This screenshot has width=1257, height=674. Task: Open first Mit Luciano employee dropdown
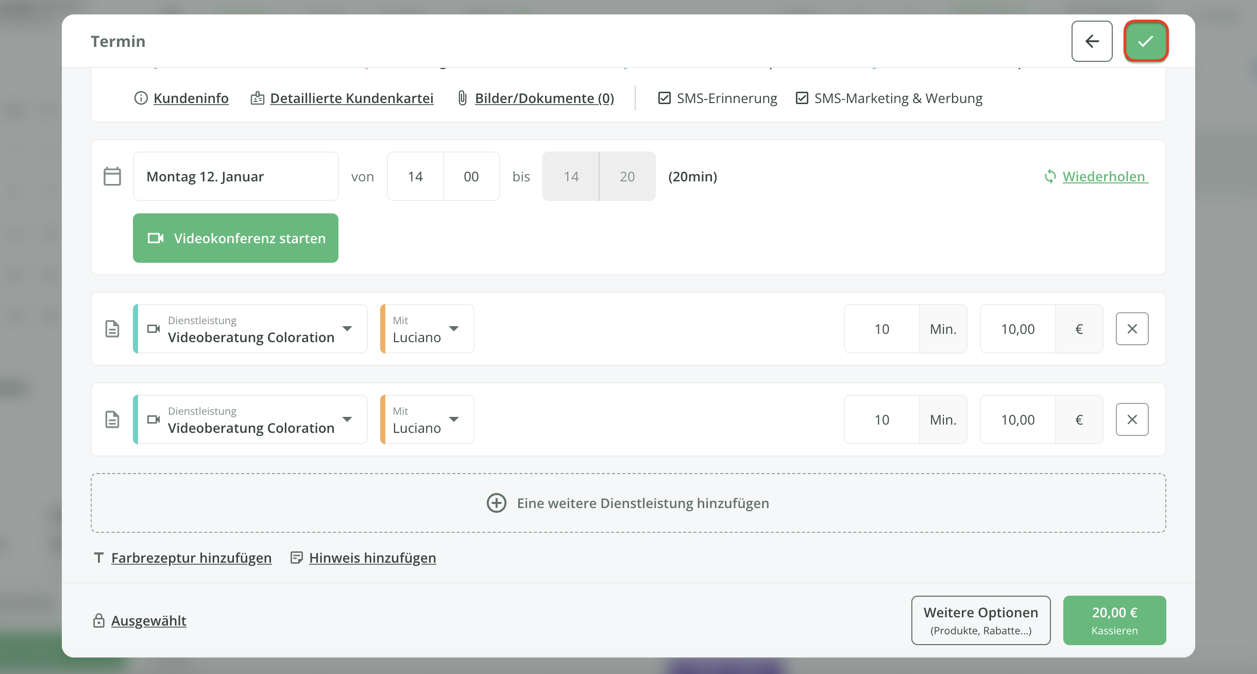pos(427,329)
